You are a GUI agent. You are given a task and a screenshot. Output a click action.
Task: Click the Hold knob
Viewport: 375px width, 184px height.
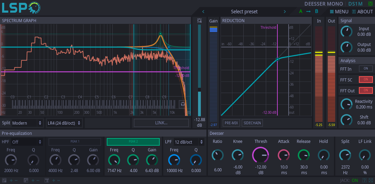point(324,155)
